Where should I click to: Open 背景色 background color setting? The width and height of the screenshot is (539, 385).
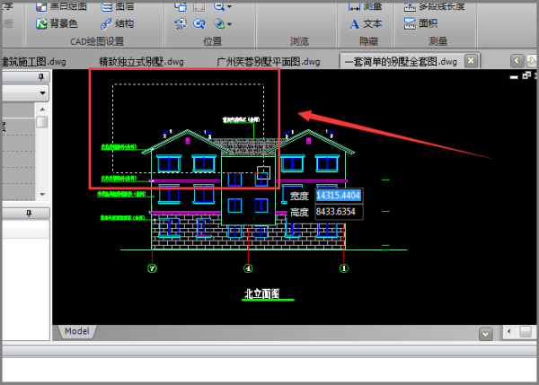(57, 23)
